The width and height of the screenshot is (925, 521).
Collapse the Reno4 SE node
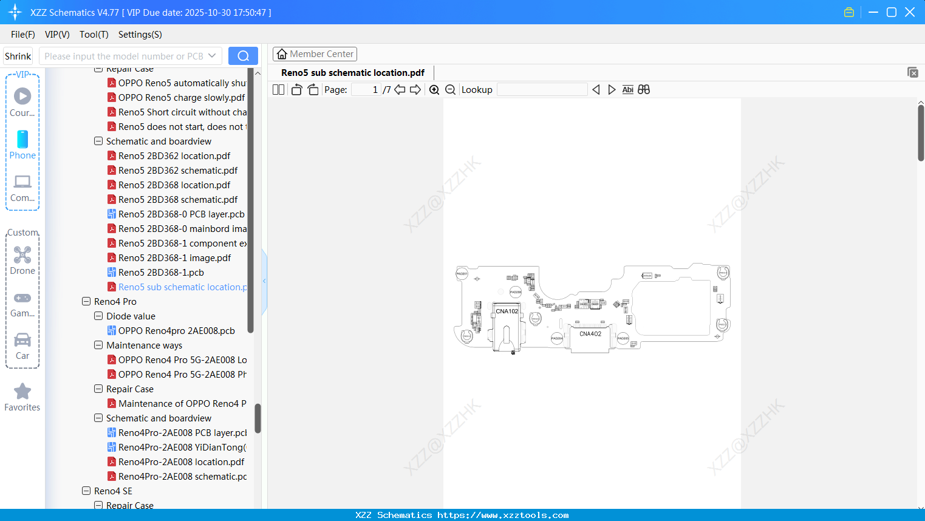[86, 491]
